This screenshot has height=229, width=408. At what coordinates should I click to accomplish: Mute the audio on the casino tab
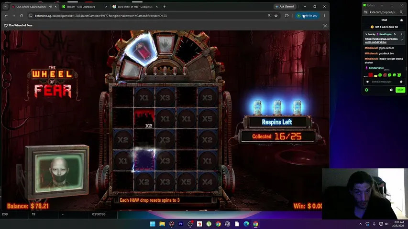pos(51,7)
